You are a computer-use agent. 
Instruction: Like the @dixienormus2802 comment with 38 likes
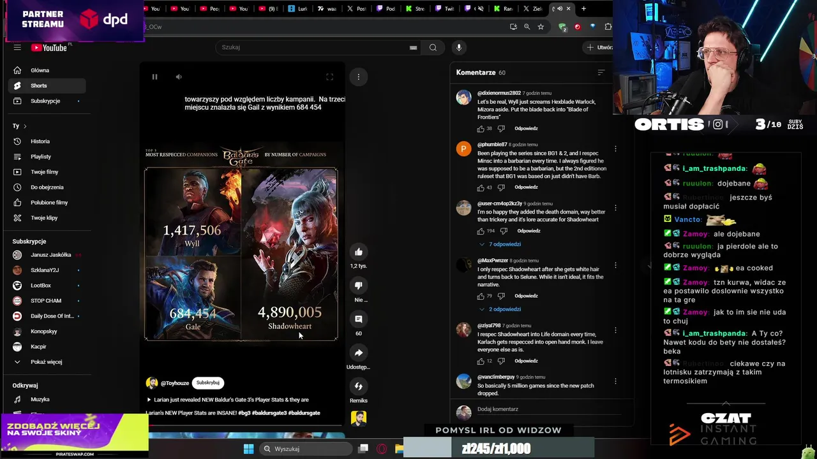coord(481,129)
